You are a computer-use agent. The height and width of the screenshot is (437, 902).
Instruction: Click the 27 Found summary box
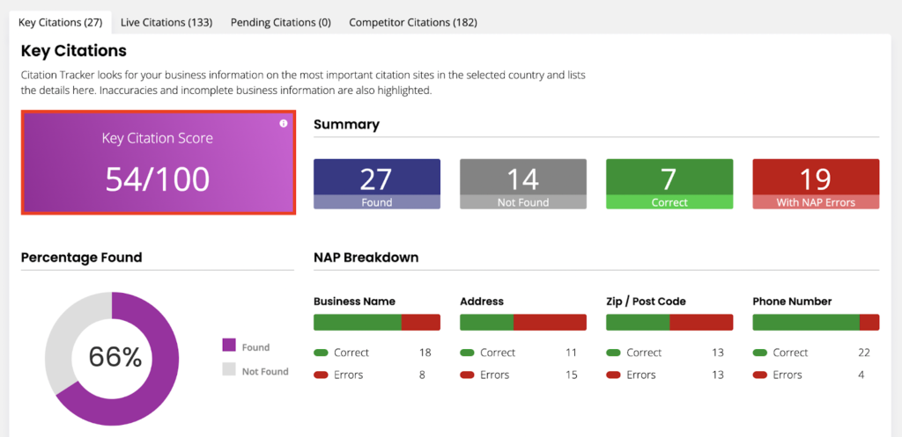point(376,184)
